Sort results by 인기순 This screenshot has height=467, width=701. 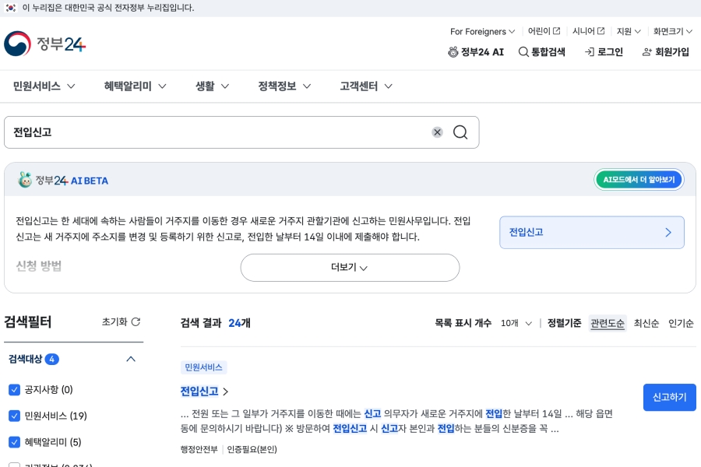click(x=681, y=323)
